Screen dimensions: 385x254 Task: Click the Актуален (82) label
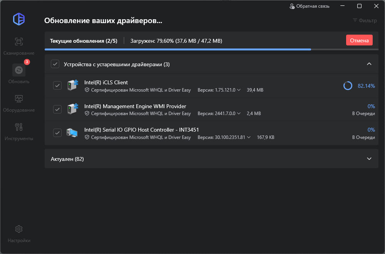tap(67, 159)
